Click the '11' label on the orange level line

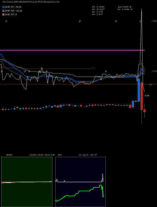[150, 85]
